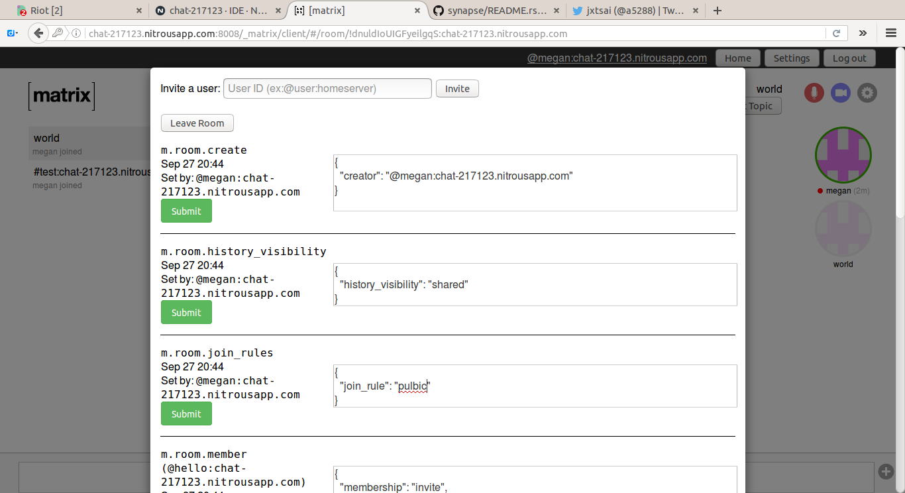Start a video call with camera icon

click(x=841, y=93)
